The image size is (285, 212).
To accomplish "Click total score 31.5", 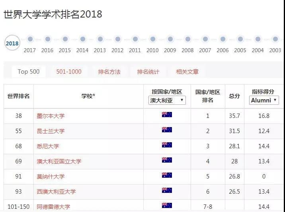I will click(x=234, y=131).
